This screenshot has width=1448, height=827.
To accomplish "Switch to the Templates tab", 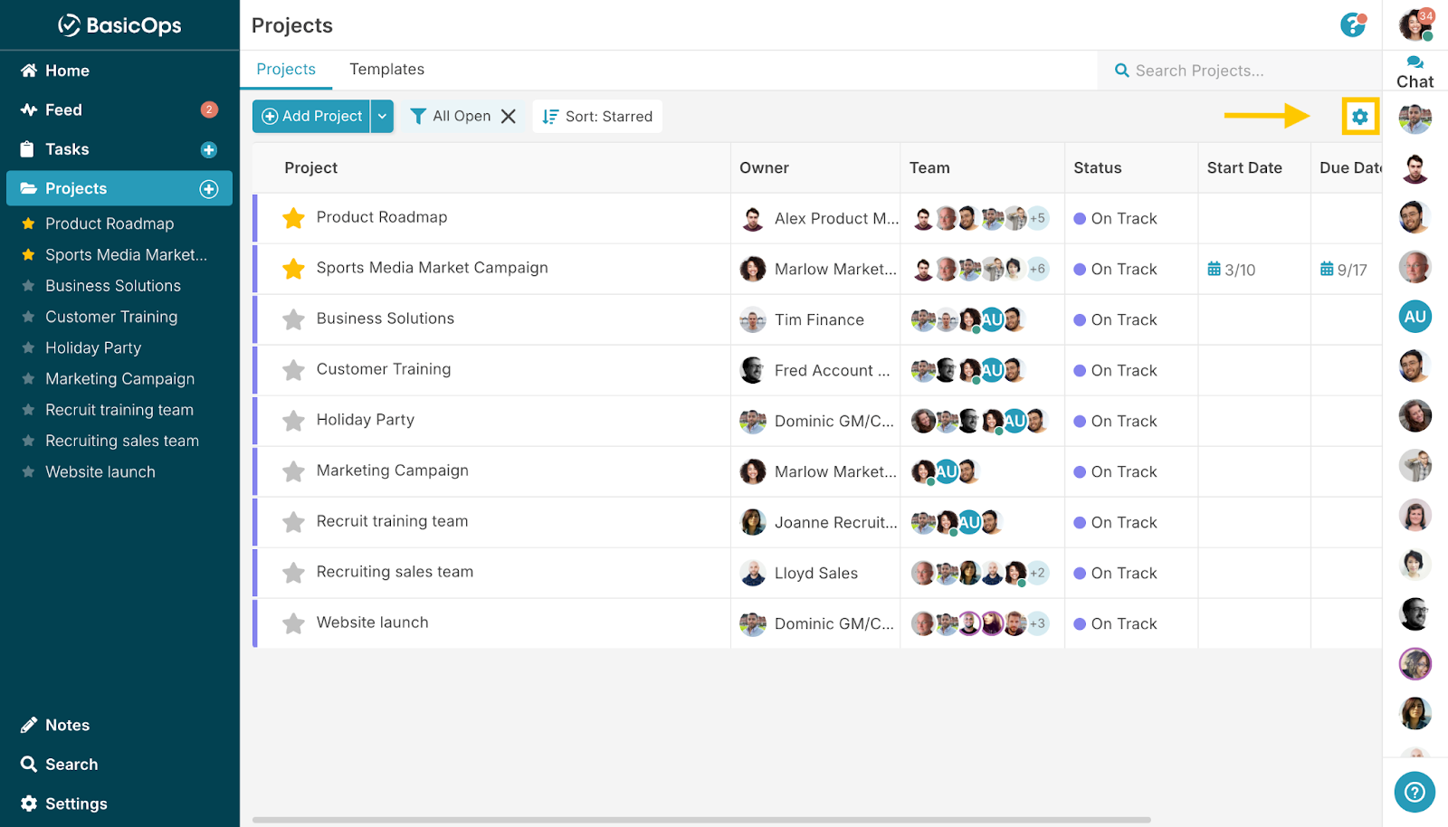I will click(x=386, y=70).
